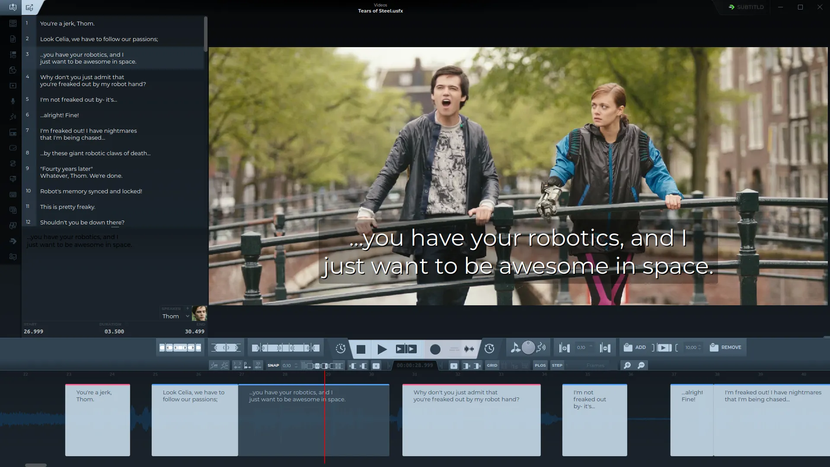Click the SUBTITLD logo button in title bar
This screenshot has width=830, height=467.
[746, 7]
